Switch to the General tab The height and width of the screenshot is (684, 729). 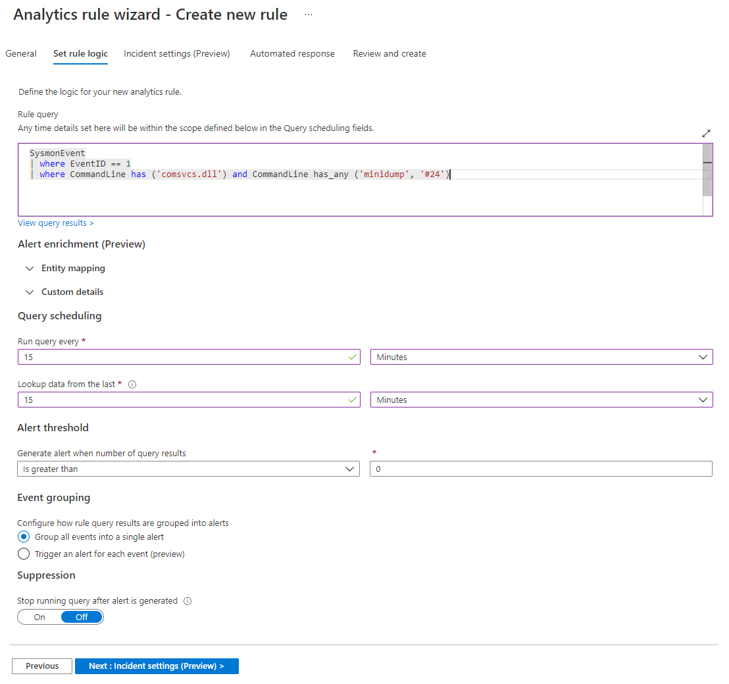coord(20,53)
